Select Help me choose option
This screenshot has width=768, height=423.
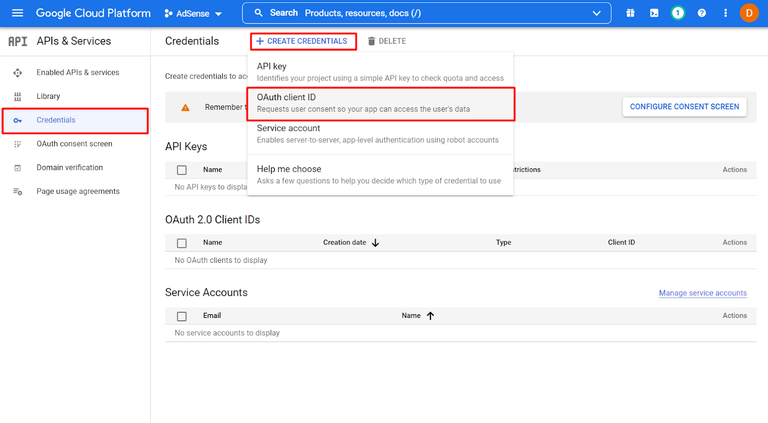tap(380, 175)
